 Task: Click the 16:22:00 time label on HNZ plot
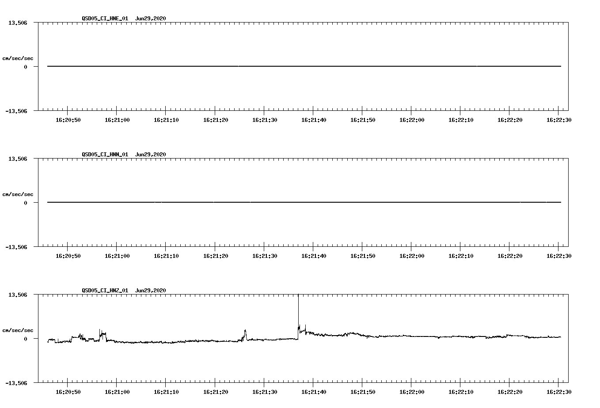[411, 392]
